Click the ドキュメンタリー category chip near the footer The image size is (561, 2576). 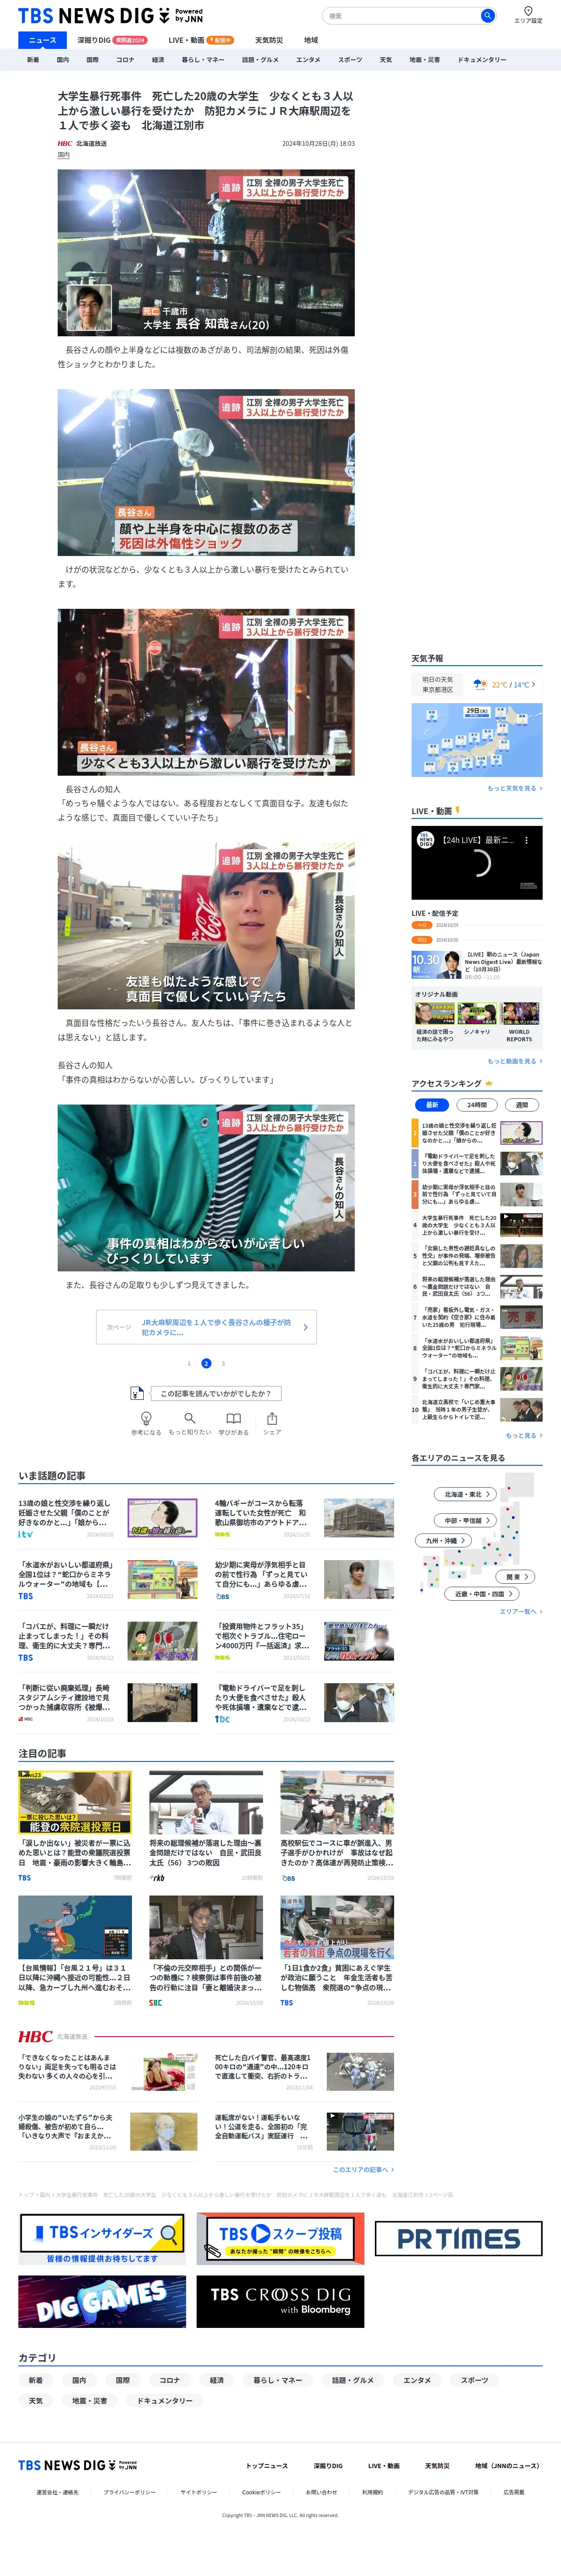165,2400
